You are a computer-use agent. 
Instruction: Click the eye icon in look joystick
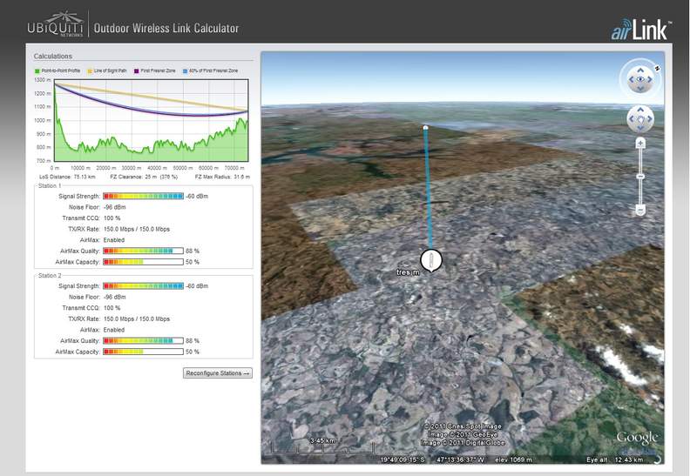640,79
